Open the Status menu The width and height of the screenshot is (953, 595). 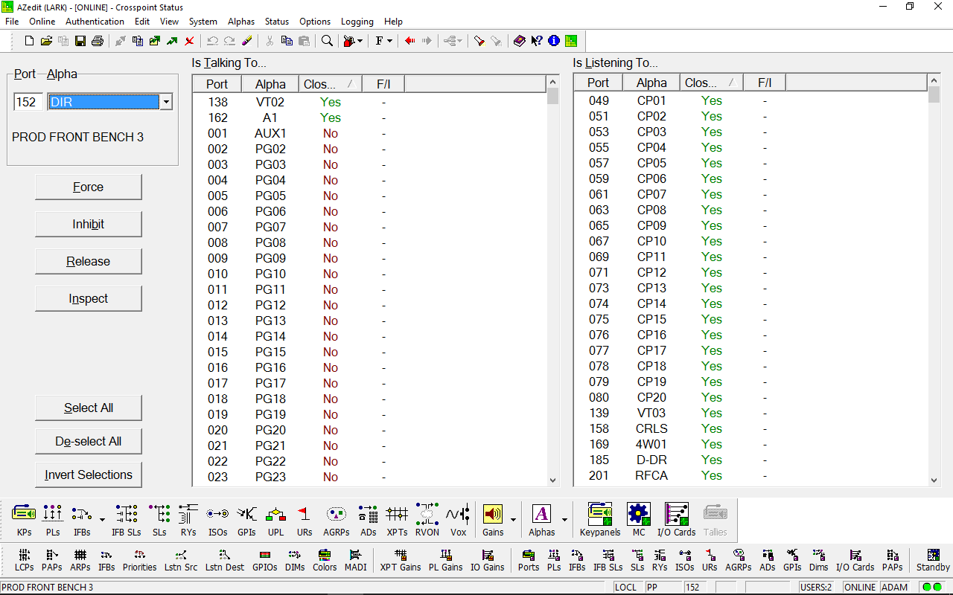(277, 22)
